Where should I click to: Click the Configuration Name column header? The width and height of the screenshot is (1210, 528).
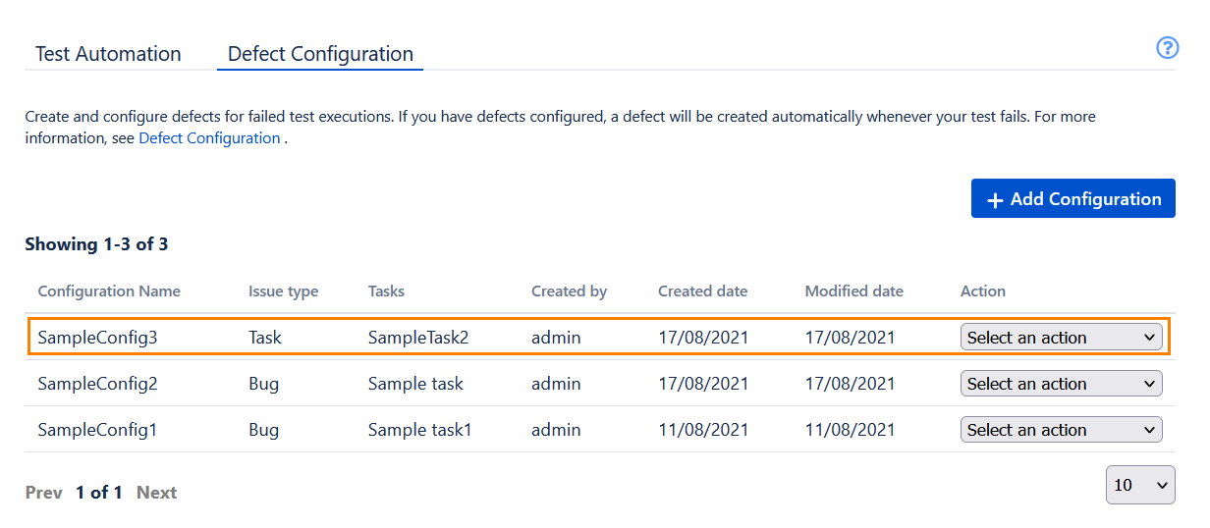tap(109, 291)
